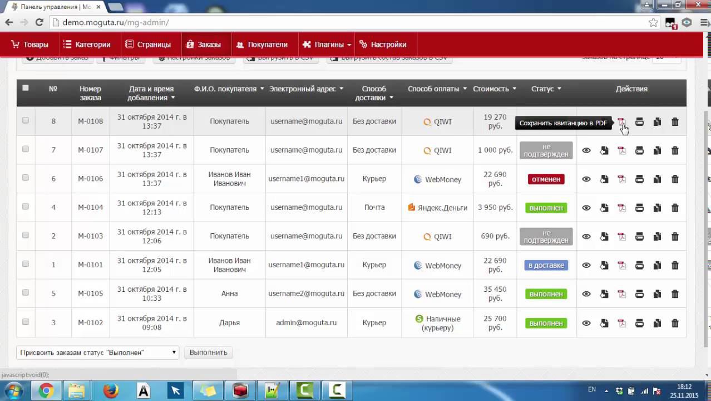This screenshot has width=711, height=401.
Task: Open the Настройки section
Action: point(383,45)
